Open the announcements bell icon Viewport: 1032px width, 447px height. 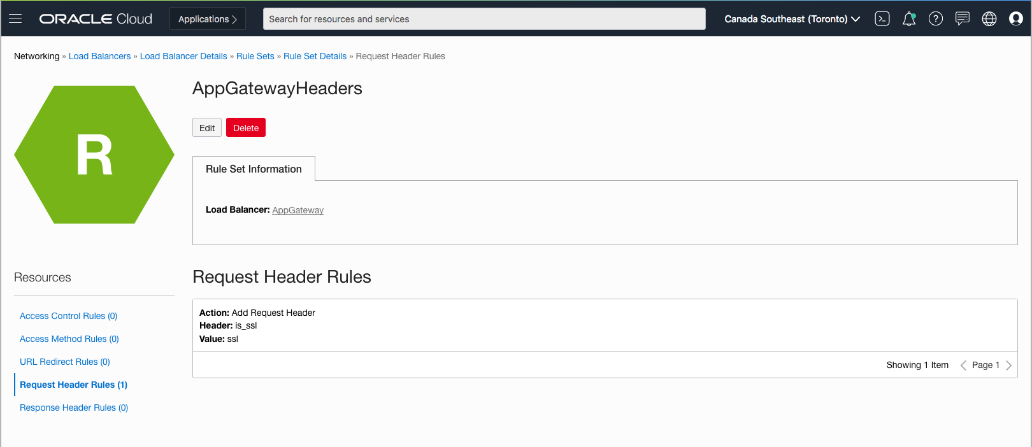(909, 18)
